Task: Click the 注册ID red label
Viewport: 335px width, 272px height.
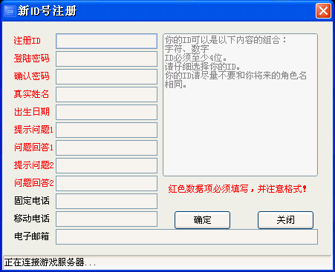Action: [x=27, y=41]
